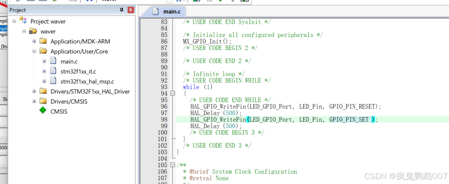Screen dimensions: 449x184
Task: Expand the Drivers/STM32F1xx_HAL_Driver group
Action: [x=34, y=91]
